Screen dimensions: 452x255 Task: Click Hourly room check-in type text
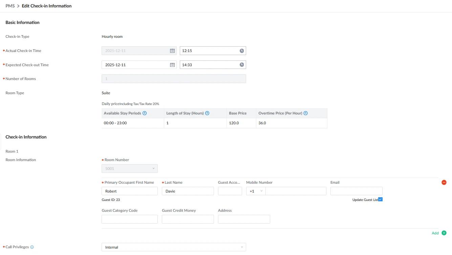click(x=112, y=36)
